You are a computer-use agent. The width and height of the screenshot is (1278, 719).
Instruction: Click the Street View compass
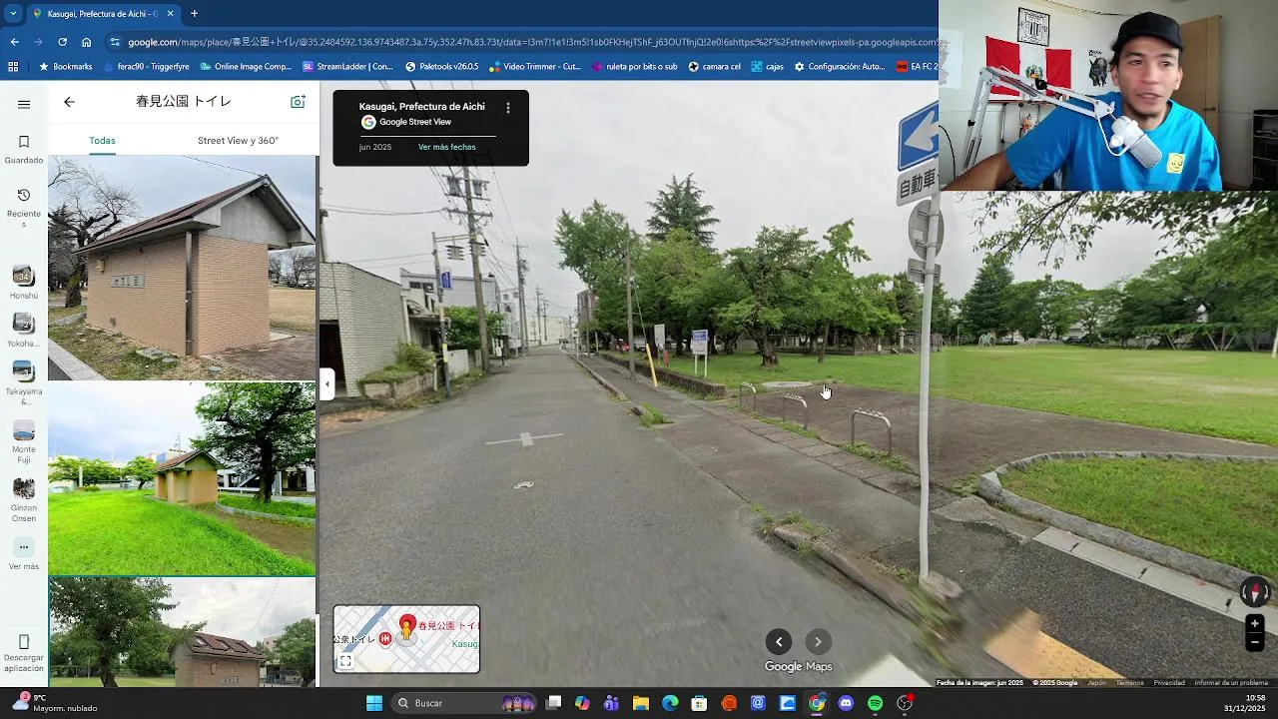tap(1255, 592)
